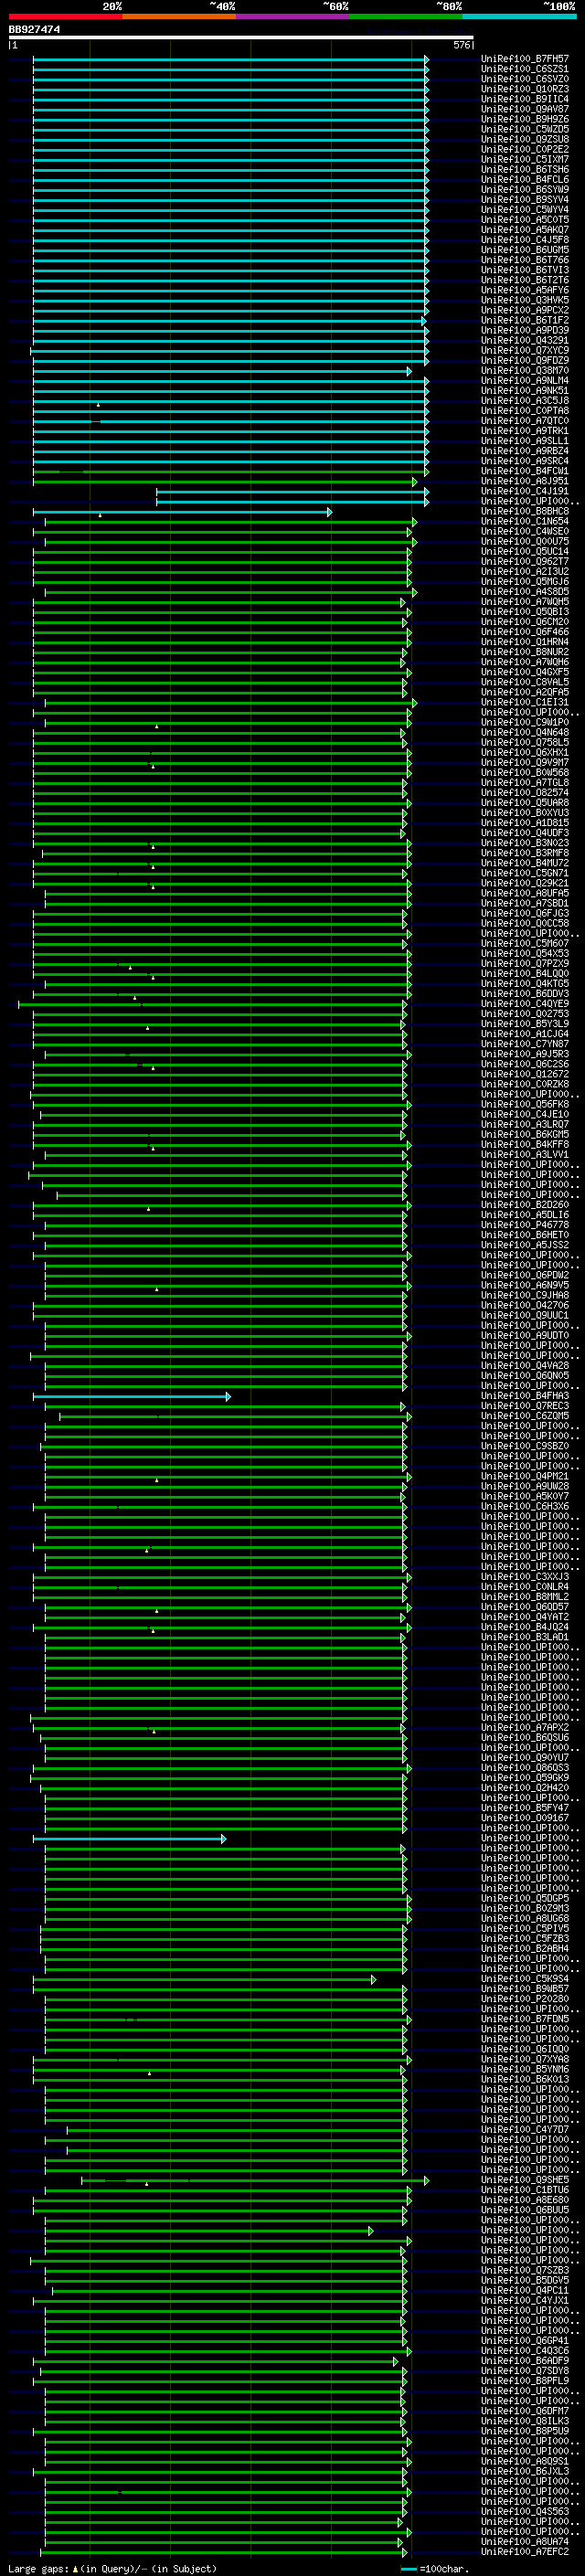The width and height of the screenshot is (585, 2576).
Task: Select hit label UniRef100_Q962T7
Action: pyautogui.click(x=525, y=561)
